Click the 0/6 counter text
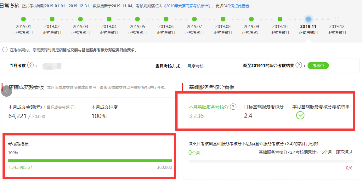362x183 pixels. (x=349, y=168)
